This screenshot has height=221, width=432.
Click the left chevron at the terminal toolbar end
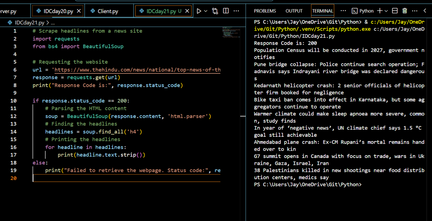tap(425, 11)
